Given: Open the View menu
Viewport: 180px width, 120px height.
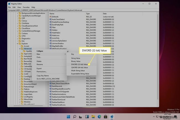Looking at the screenshot, I should [19, 7].
